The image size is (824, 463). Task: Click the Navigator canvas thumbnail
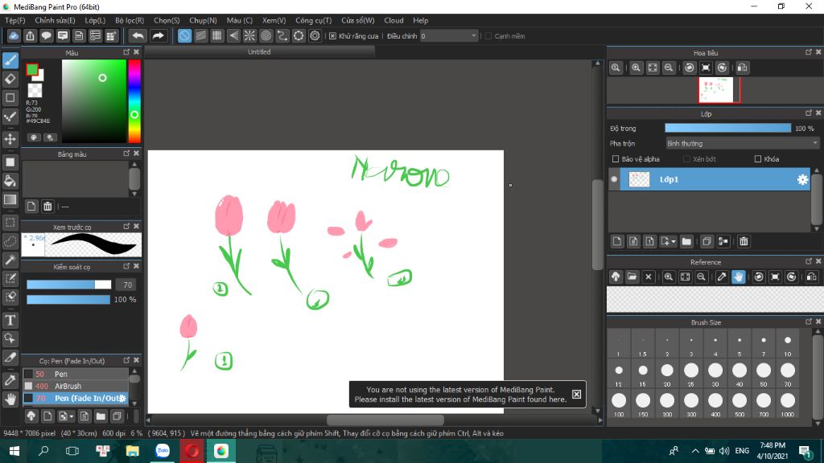[715, 90]
